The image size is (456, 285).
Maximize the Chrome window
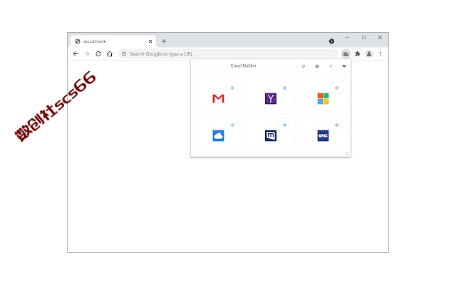(x=363, y=38)
